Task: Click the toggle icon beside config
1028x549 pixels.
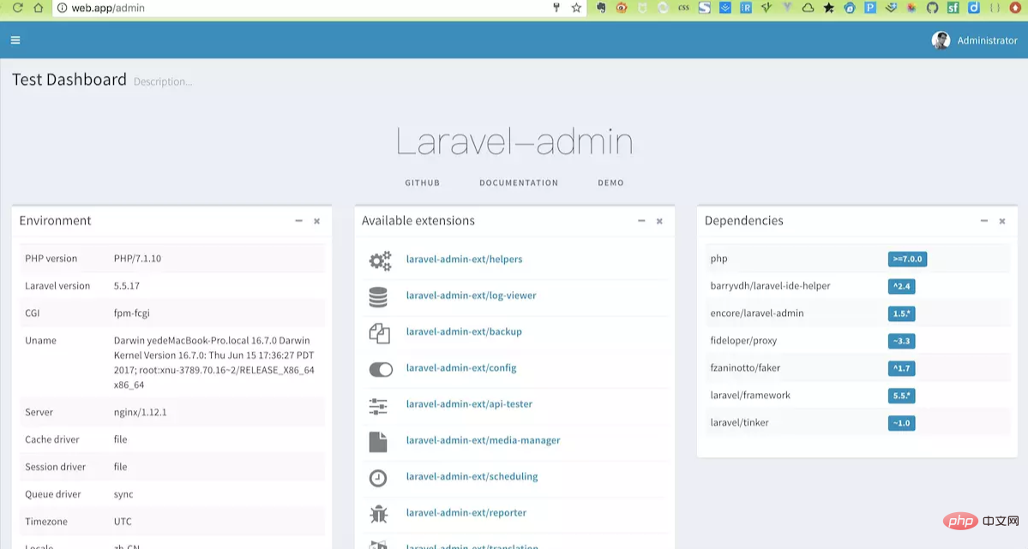Action: pos(381,369)
